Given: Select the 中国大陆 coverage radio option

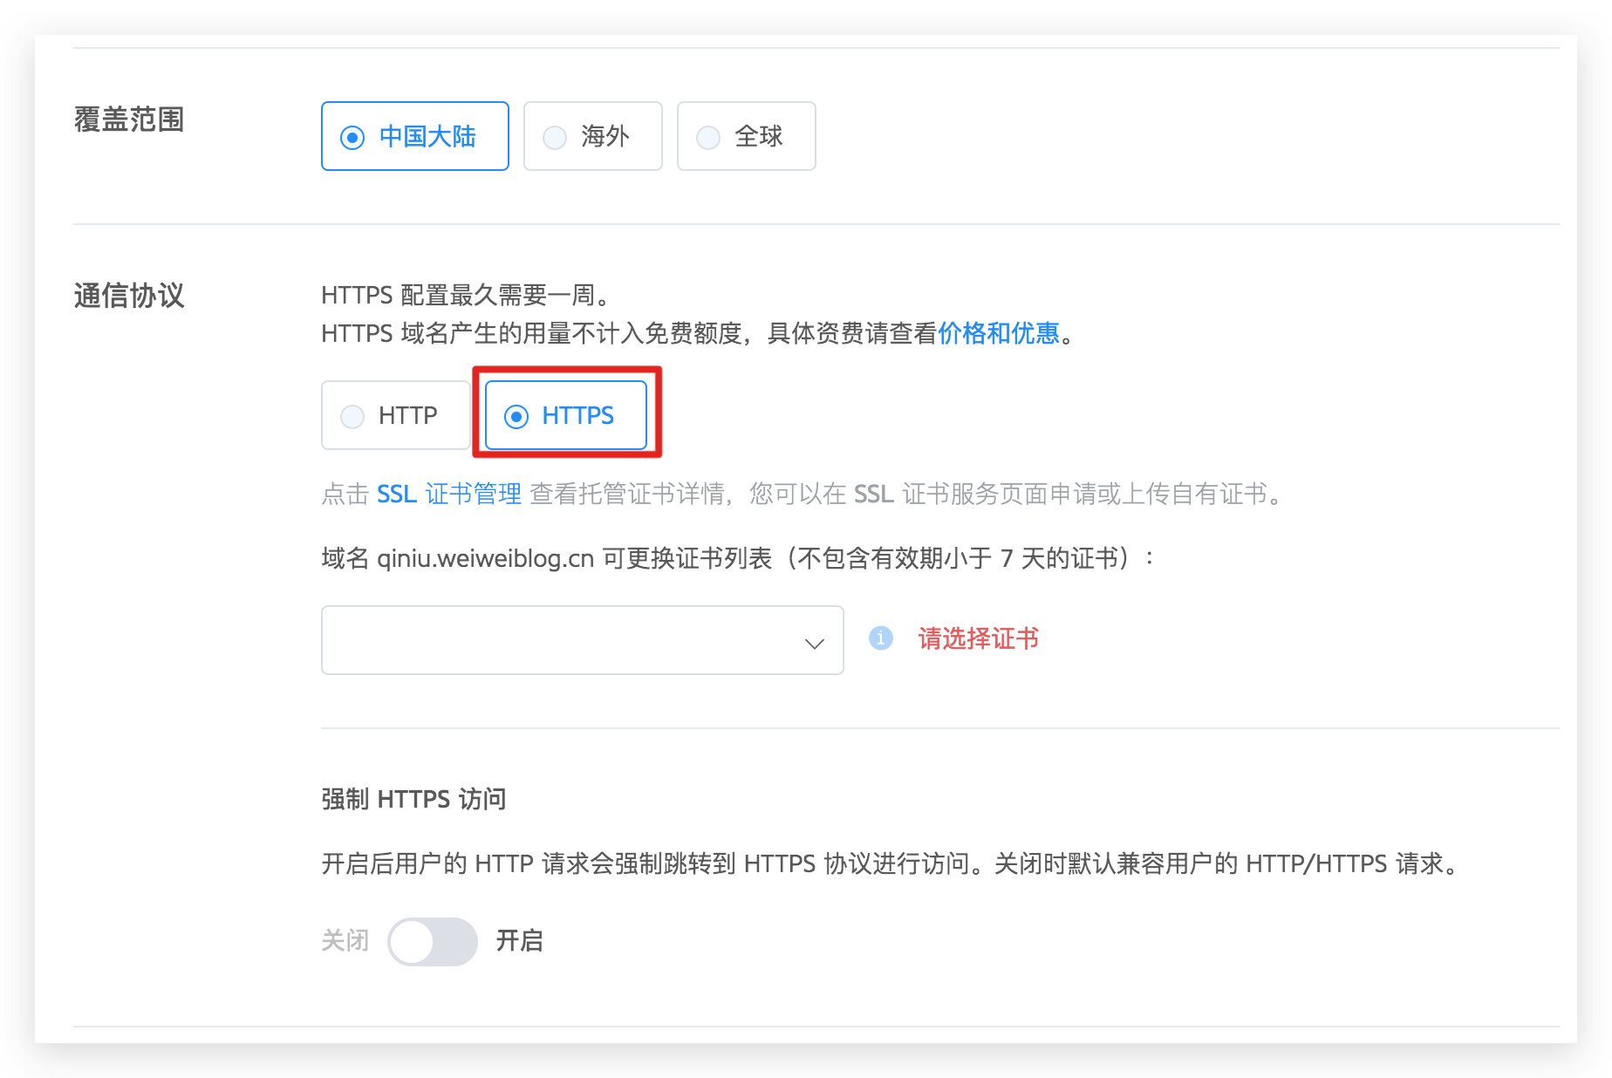Looking at the screenshot, I should [x=414, y=136].
